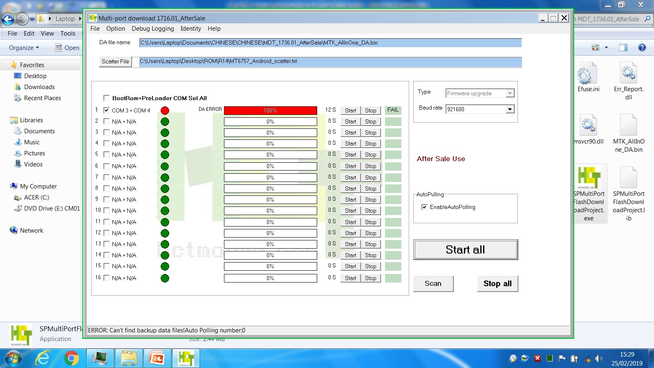Click Stop for the COM 3 + COM 4 row
The height and width of the screenshot is (368, 654).
click(371, 110)
